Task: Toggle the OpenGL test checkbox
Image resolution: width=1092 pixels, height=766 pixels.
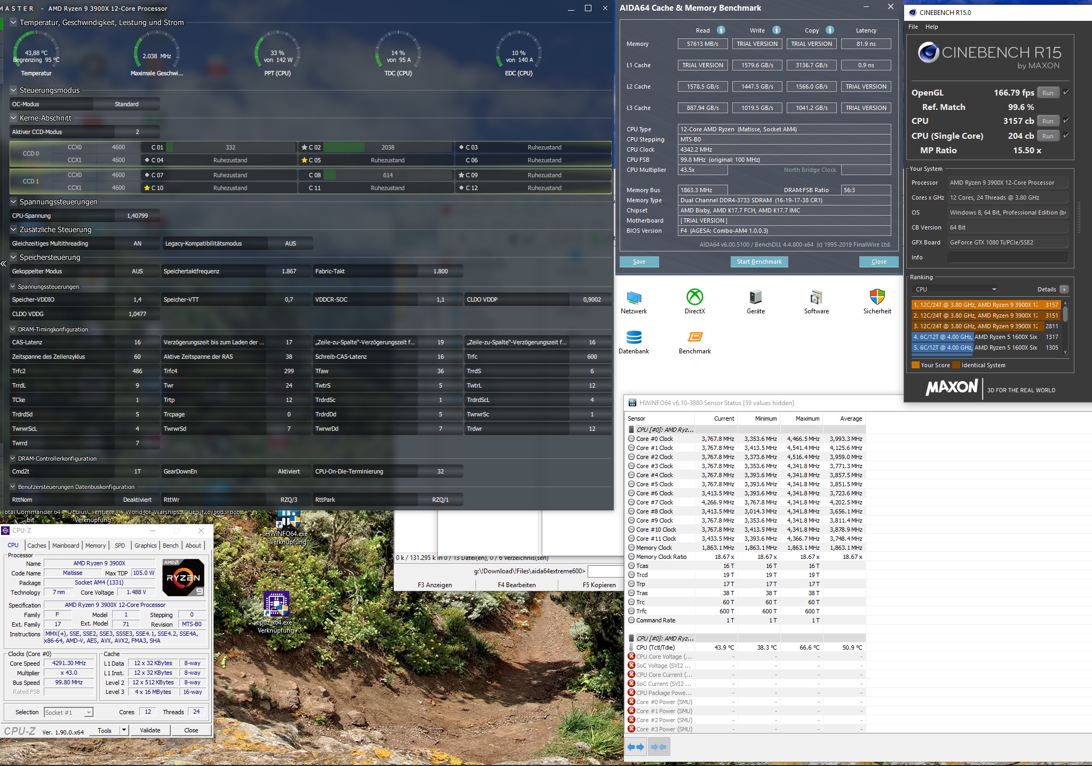Action: (x=1066, y=92)
